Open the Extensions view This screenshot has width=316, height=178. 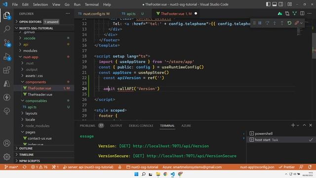6,70
